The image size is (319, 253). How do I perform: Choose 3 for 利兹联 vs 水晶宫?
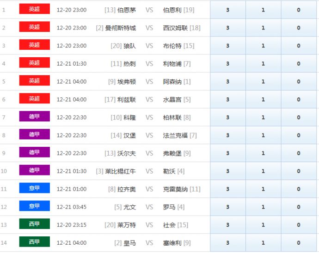(228, 99)
